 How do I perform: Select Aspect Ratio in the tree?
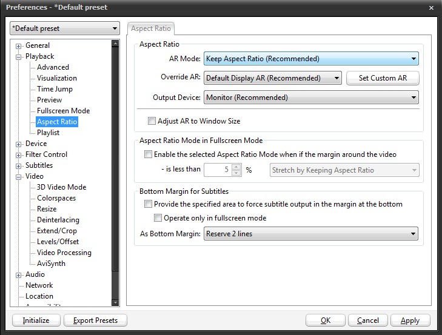coord(57,122)
